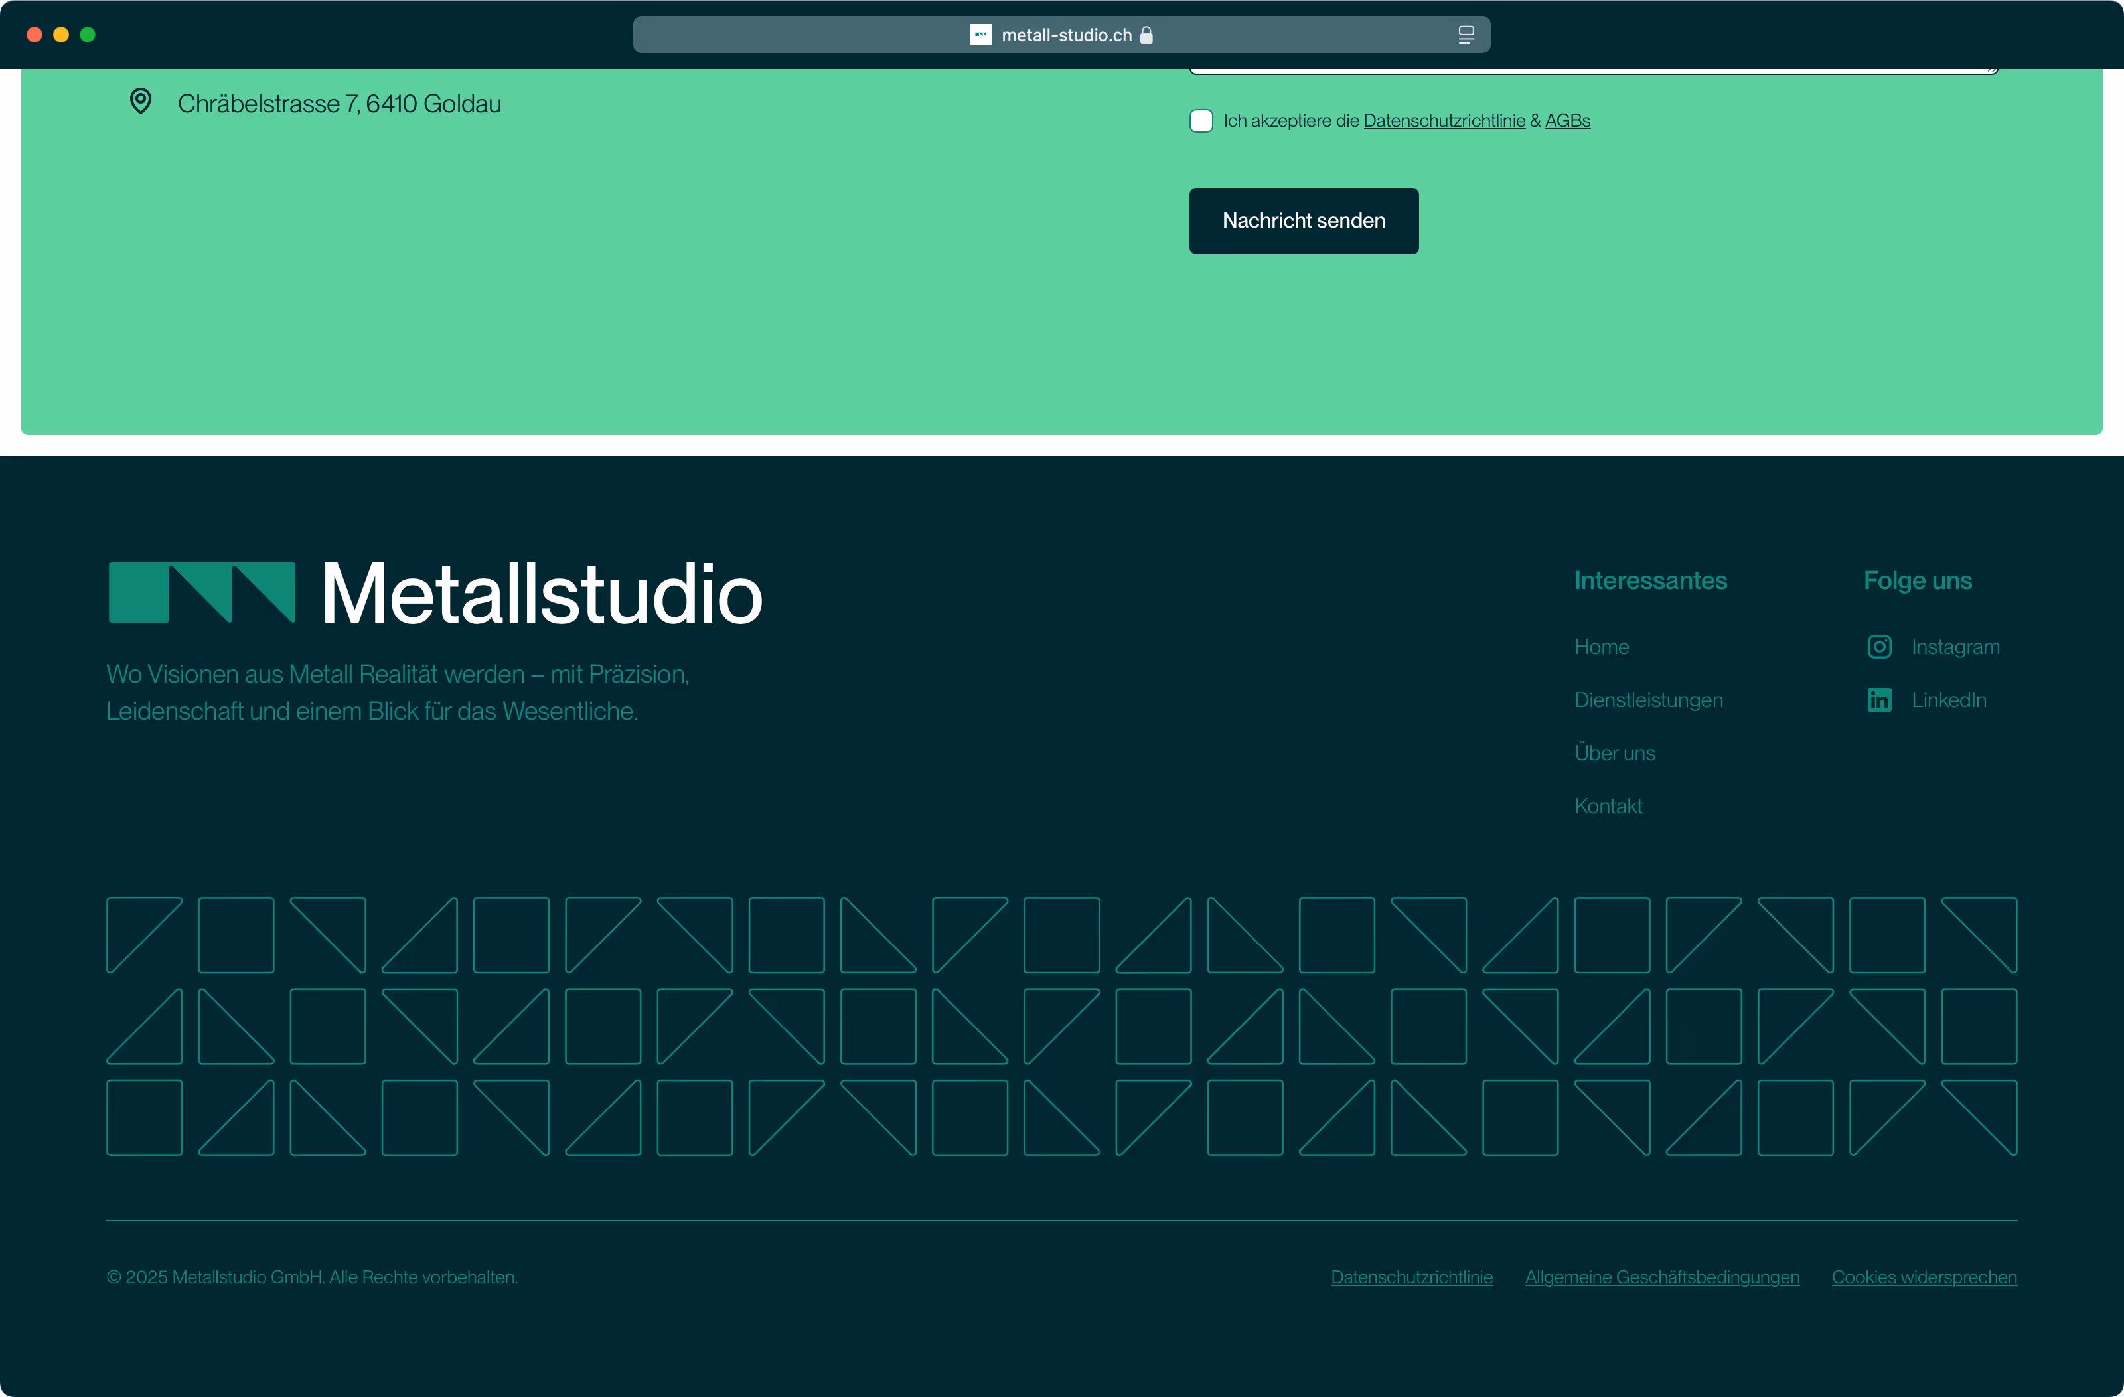Open LinkedIn icon in footer

tap(1880, 700)
